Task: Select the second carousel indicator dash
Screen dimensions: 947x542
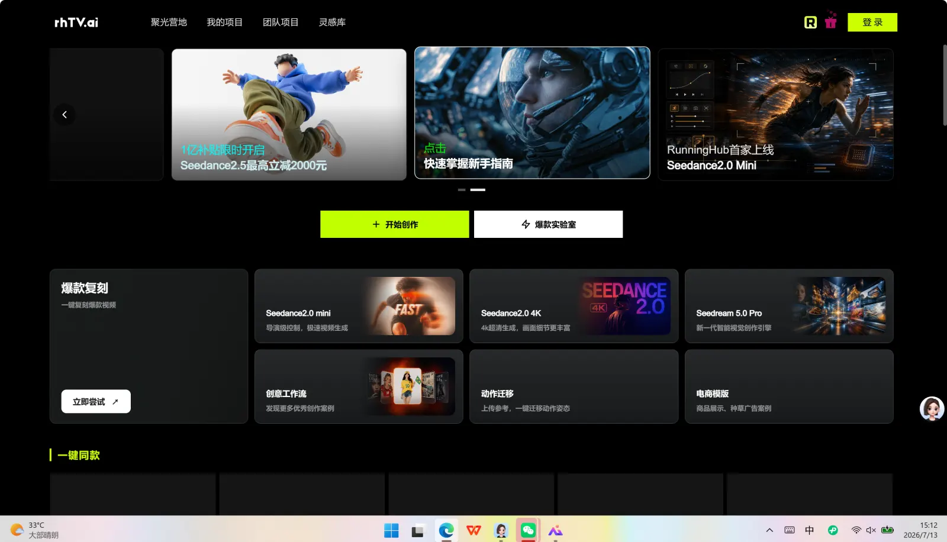Action: pos(478,190)
